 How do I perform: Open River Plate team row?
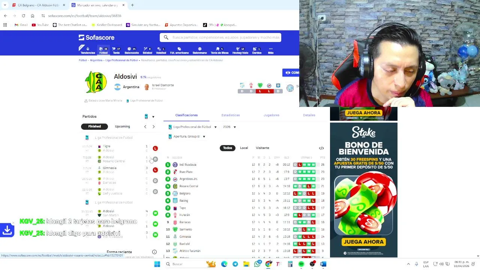(246, 172)
